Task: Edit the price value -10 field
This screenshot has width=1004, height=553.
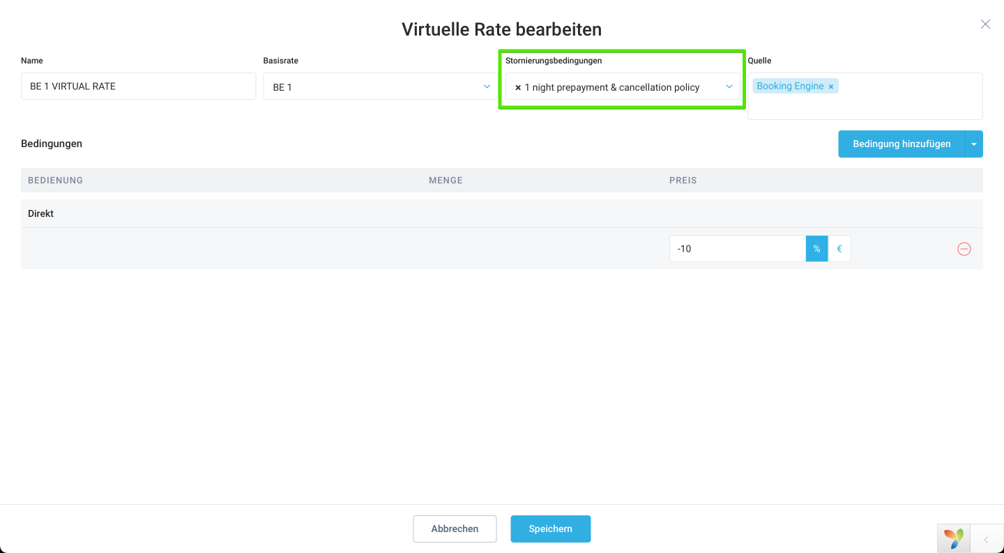Action: tap(738, 248)
